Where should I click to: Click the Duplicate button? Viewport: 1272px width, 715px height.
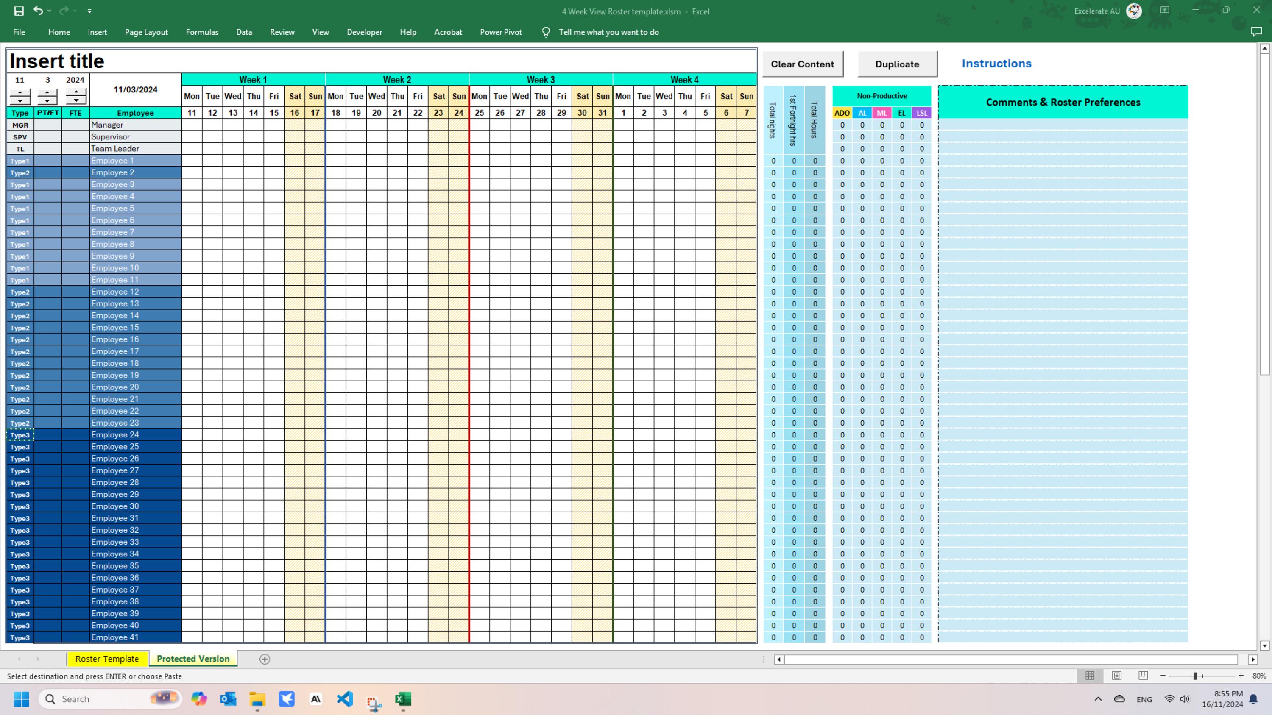(x=897, y=64)
